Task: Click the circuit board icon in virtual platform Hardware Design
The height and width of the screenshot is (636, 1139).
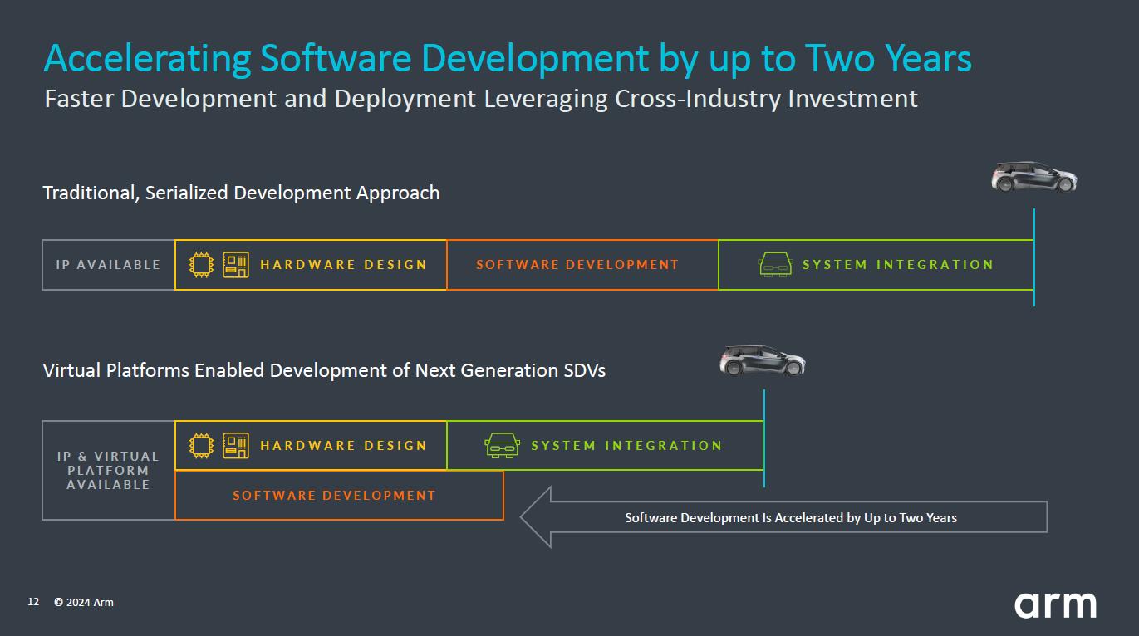Action: pos(236,446)
